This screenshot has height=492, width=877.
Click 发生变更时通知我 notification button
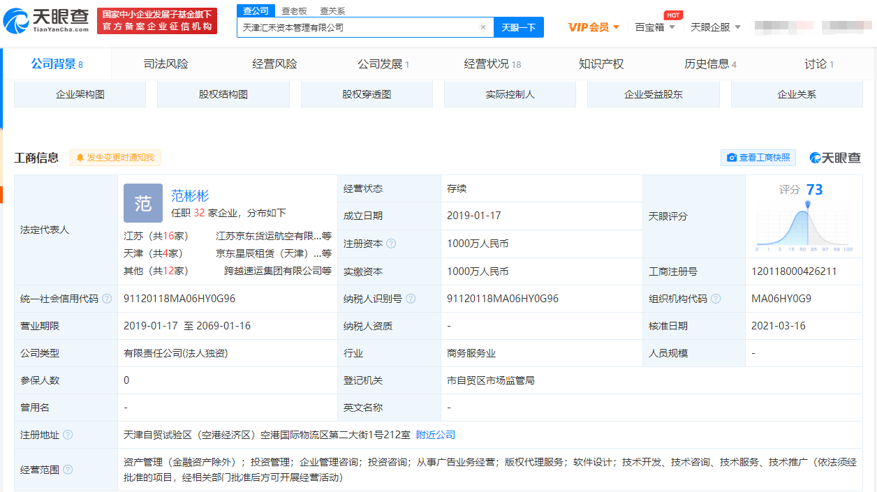pyautogui.click(x=115, y=158)
